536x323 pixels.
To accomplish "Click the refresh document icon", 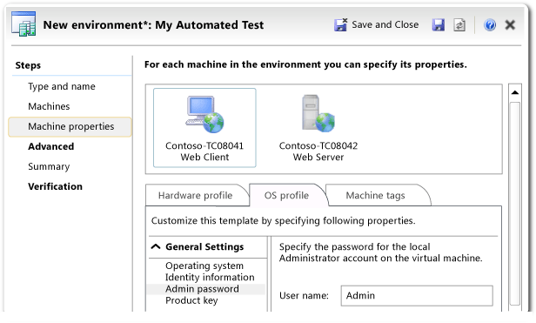I will (459, 25).
